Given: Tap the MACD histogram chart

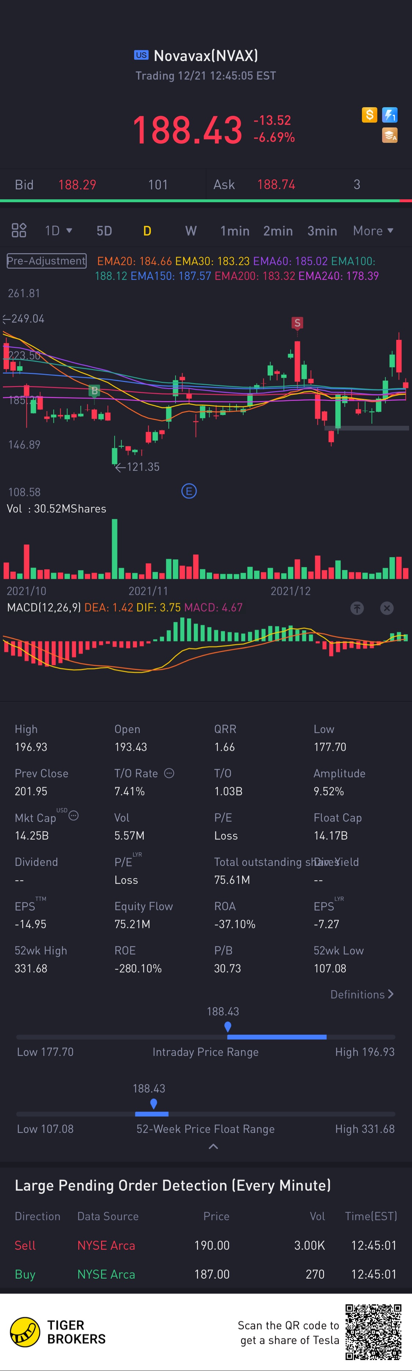Looking at the screenshot, I should [206, 645].
